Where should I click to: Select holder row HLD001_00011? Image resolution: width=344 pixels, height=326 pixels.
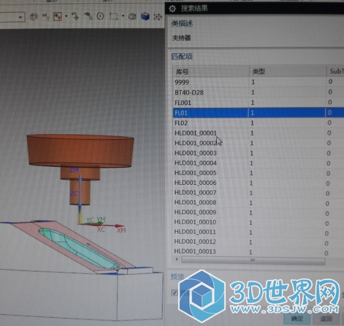(258, 232)
